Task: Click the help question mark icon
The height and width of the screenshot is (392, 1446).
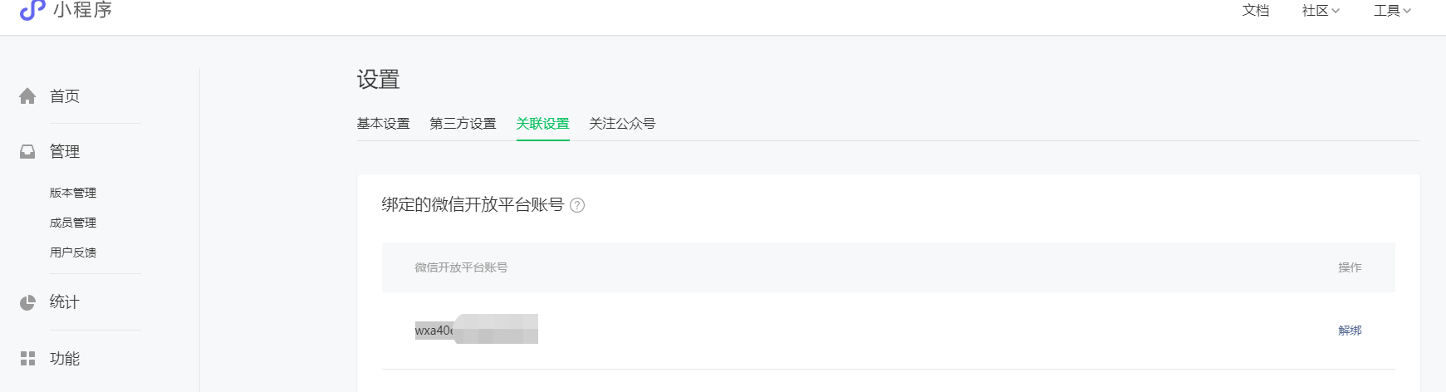Action: 577,205
